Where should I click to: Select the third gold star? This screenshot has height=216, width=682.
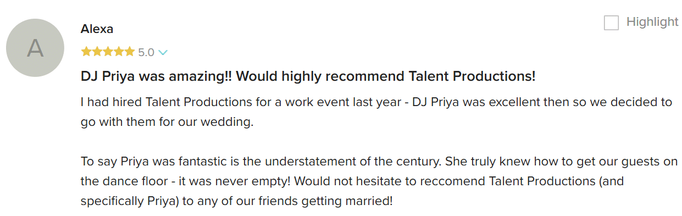tap(108, 52)
